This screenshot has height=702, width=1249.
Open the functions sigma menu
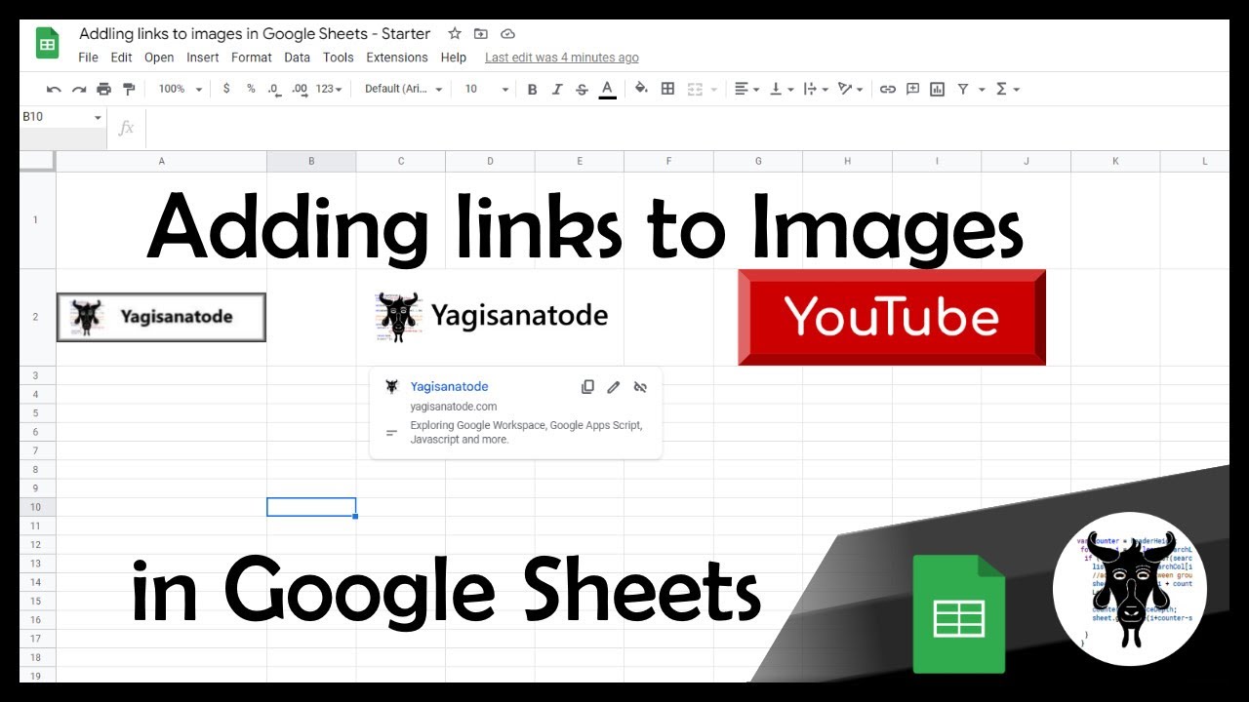pos(1007,89)
